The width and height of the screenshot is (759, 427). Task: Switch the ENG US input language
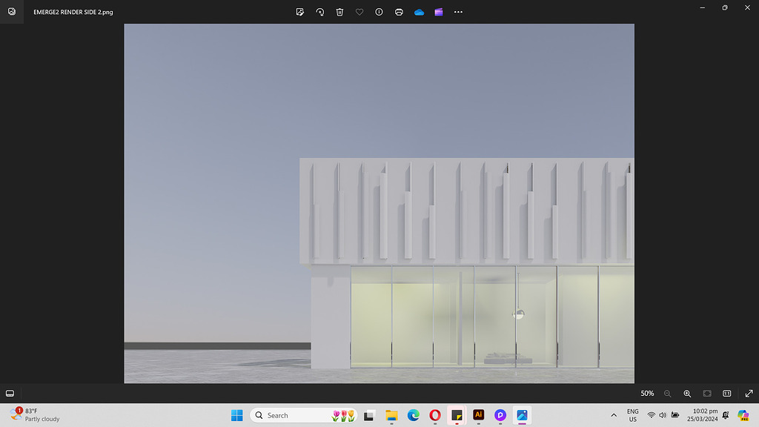[632, 415]
